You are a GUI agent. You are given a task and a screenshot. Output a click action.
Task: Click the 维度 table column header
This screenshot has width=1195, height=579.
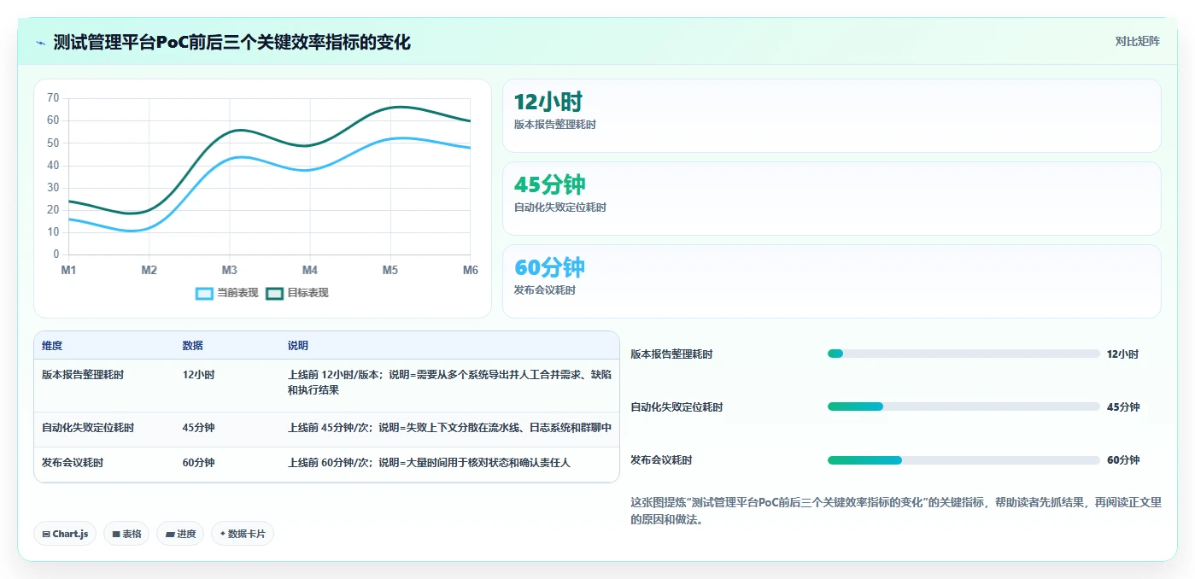click(52, 346)
